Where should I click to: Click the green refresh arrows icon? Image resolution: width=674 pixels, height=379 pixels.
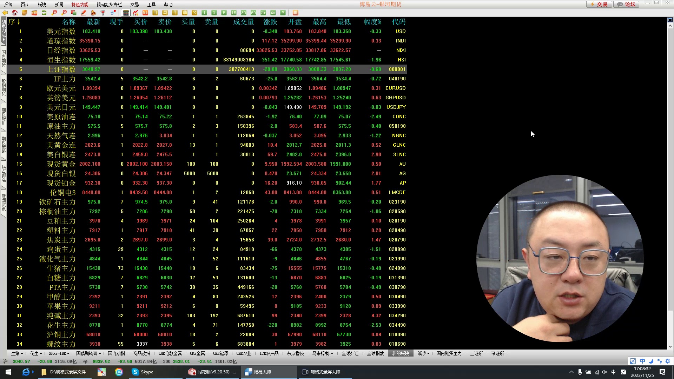click(44, 13)
